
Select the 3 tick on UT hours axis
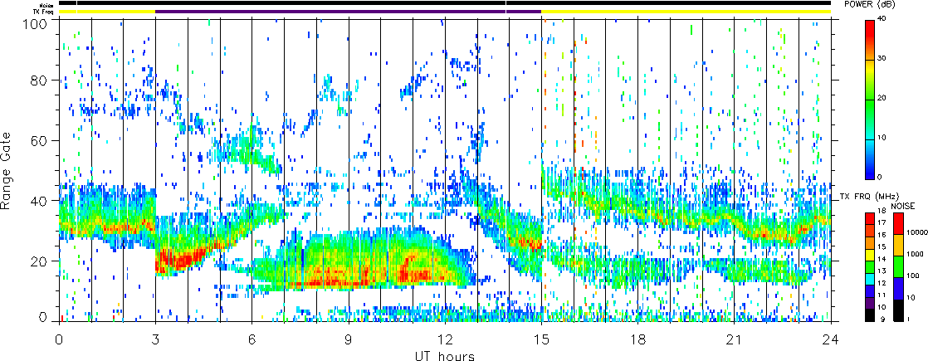[156, 339]
